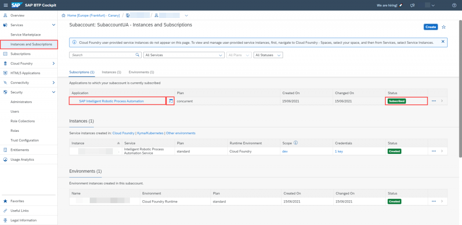Screen dimensions: 462x225
Task: Open the All Plans dropdown
Action: pyautogui.click(x=239, y=55)
